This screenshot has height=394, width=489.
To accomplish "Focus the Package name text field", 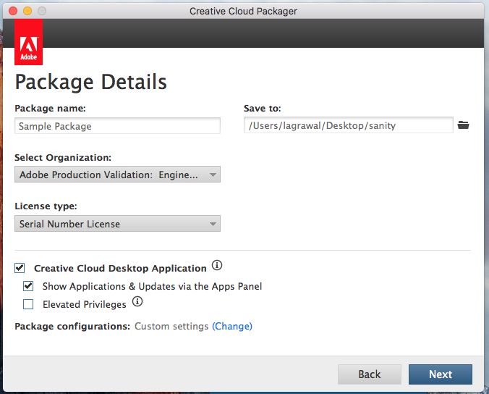I will point(117,126).
